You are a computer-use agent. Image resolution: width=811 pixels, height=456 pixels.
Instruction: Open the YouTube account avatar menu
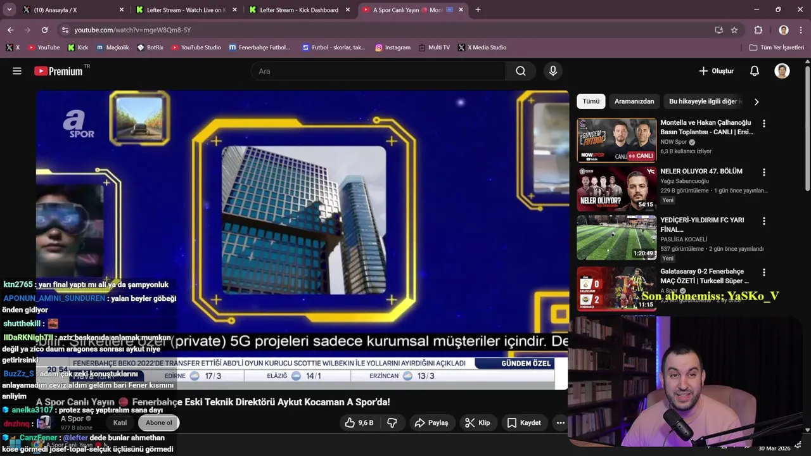coord(782,71)
